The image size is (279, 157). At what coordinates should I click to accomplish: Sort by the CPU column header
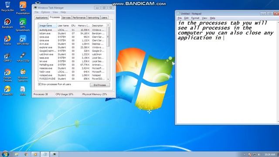click(73, 26)
